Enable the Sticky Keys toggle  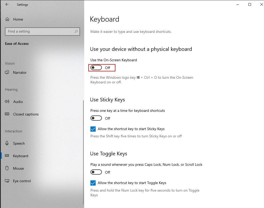[x=96, y=118]
